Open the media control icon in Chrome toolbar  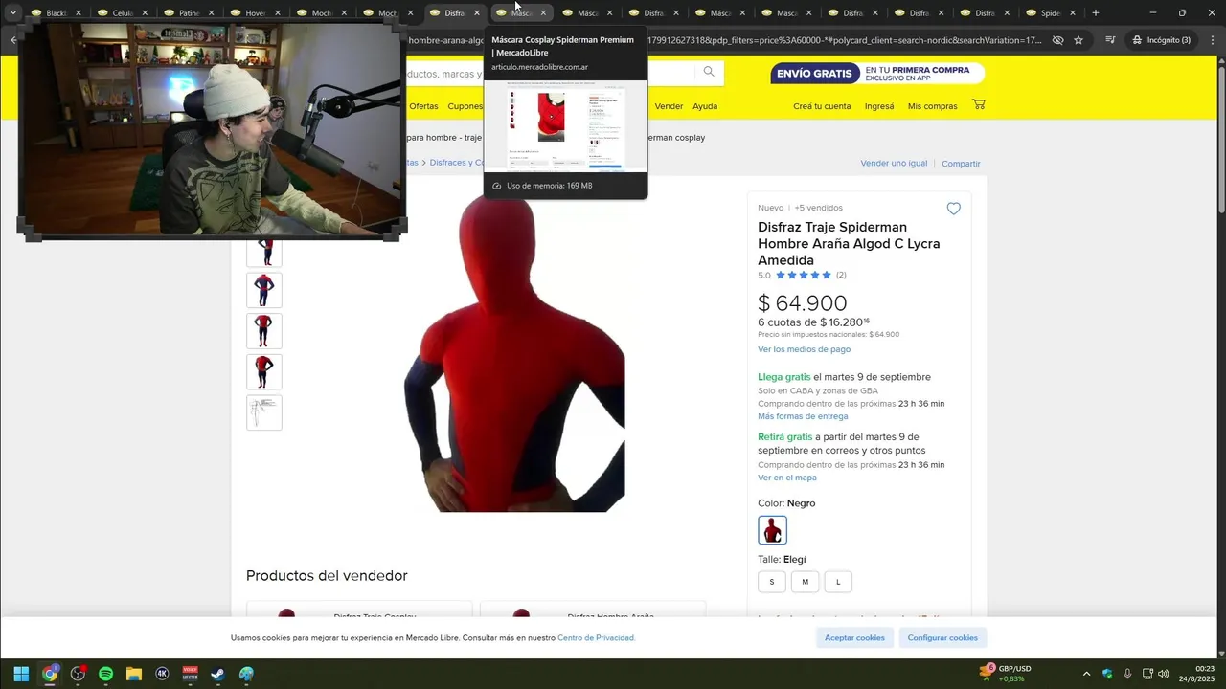[x=1110, y=40]
